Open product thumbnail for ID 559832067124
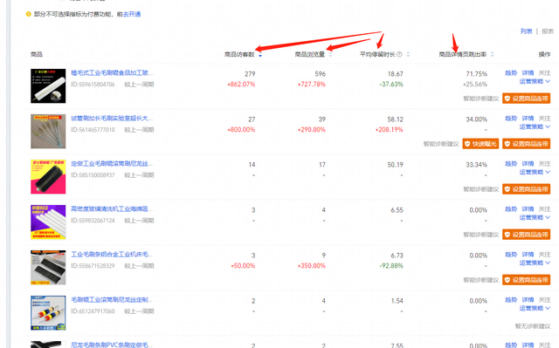 pyautogui.click(x=48, y=222)
